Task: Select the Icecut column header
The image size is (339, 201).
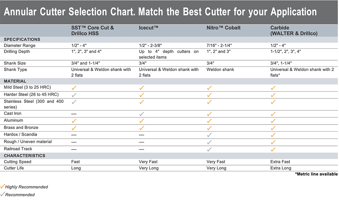Action: (148, 28)
